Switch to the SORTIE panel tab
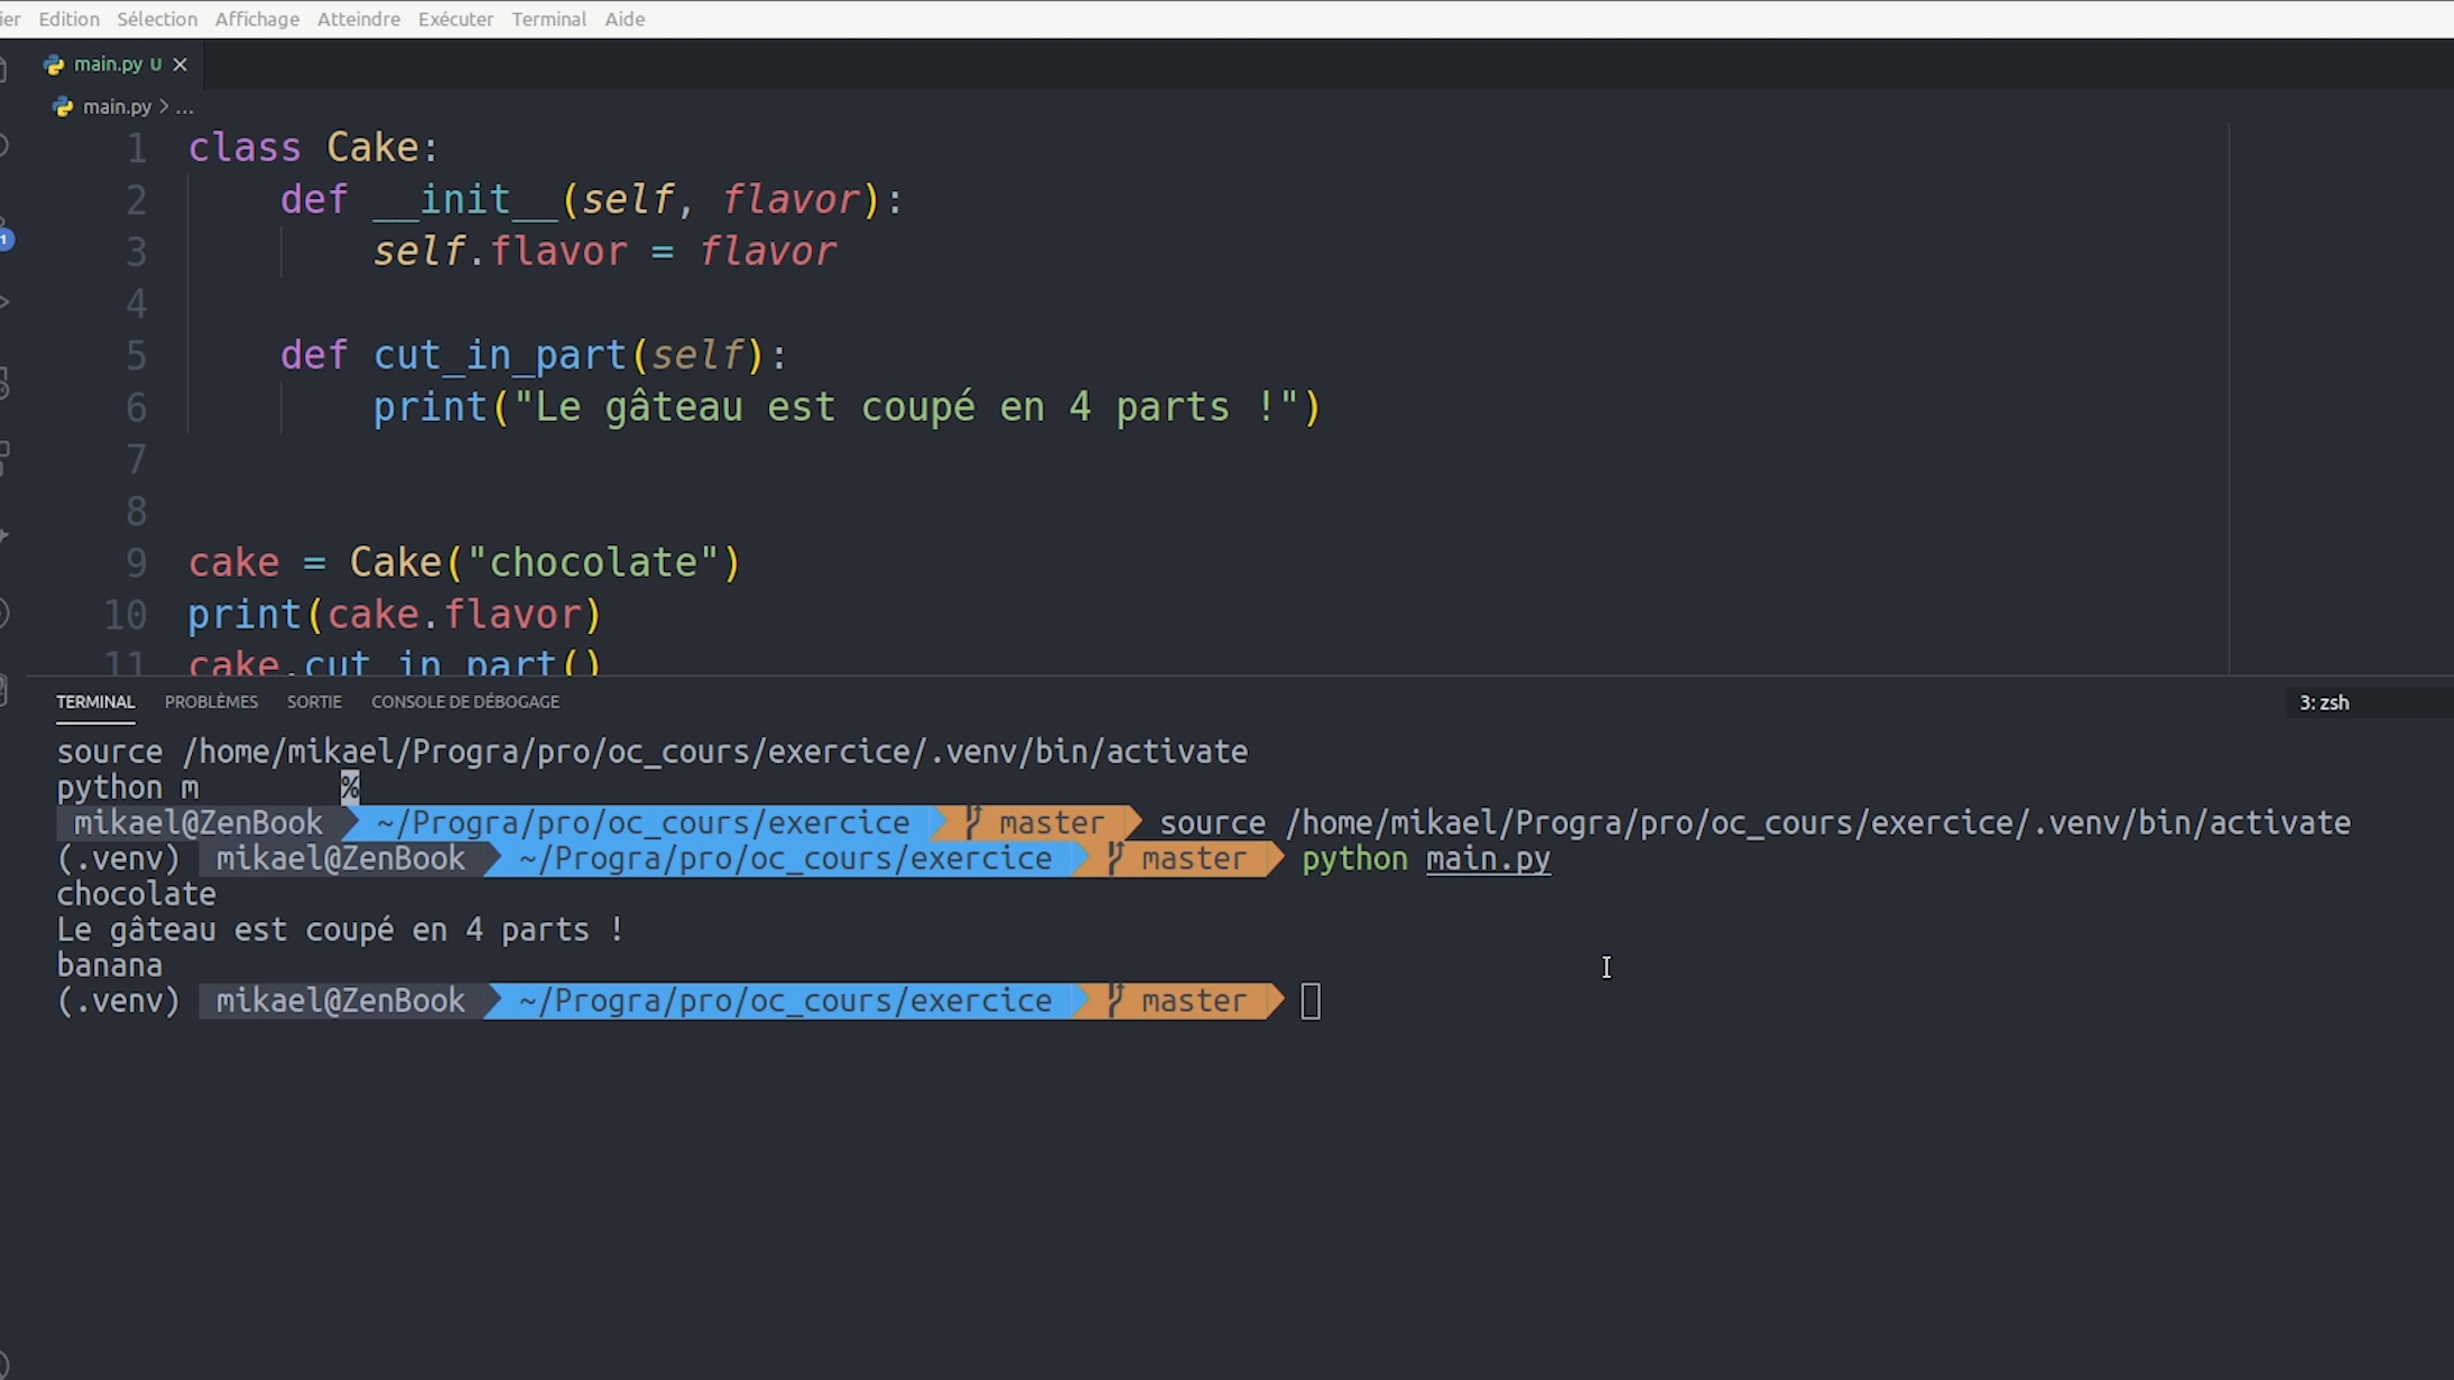 coord(313,702)
